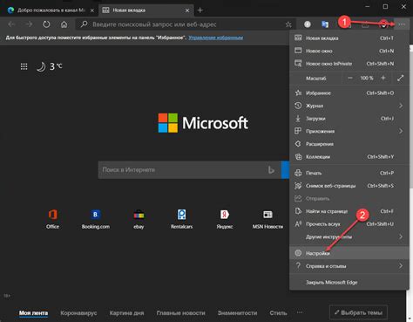Open the ebay quick link tile

click(x=139, y=219)
